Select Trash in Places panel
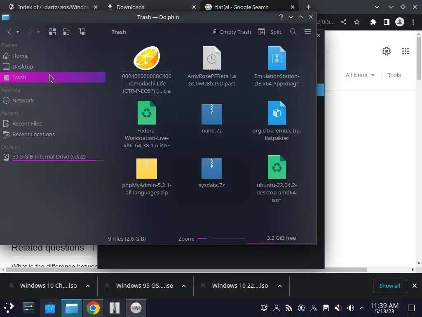Screen dimensions: 422x317 click(x=53, y=77)
